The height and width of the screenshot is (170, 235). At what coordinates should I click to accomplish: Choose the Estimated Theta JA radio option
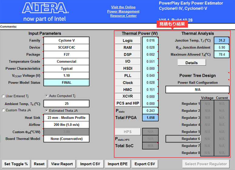(x=47, y=110)
